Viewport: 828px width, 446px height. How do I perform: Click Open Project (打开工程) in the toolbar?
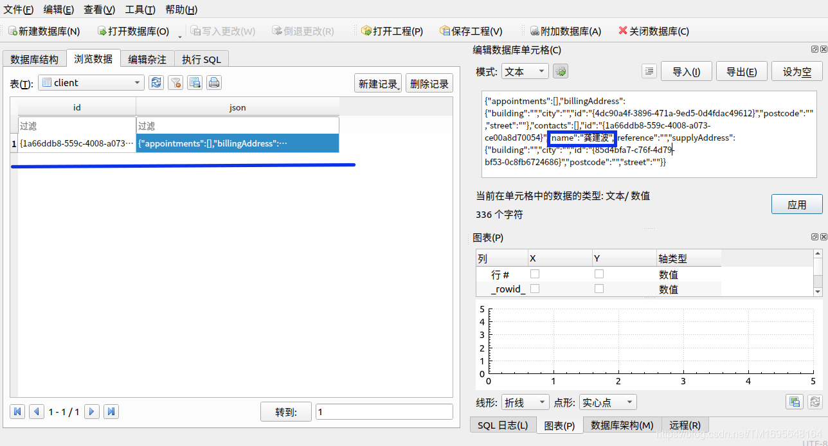click(392, 31)
